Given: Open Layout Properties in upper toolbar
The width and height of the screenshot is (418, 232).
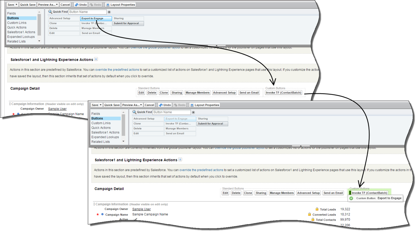Looking at the screenshot, I should [120, 5].
